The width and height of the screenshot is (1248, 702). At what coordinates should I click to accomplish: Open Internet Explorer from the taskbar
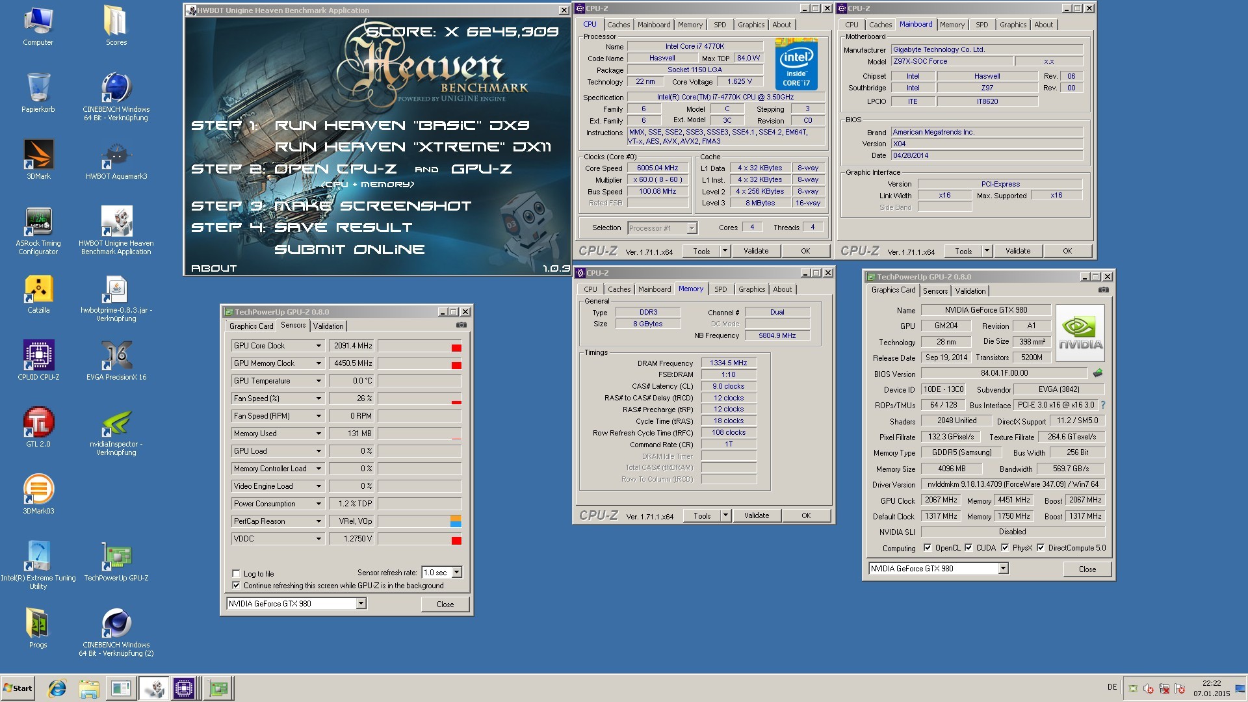[57, 688]
